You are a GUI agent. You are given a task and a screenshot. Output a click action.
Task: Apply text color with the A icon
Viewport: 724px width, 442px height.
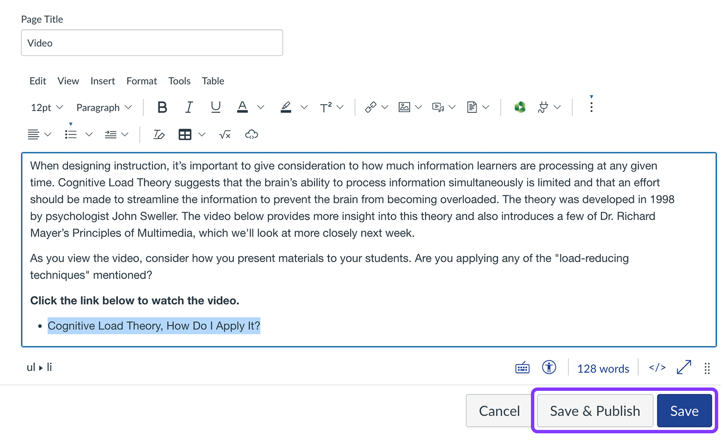(x=242, y=107)
